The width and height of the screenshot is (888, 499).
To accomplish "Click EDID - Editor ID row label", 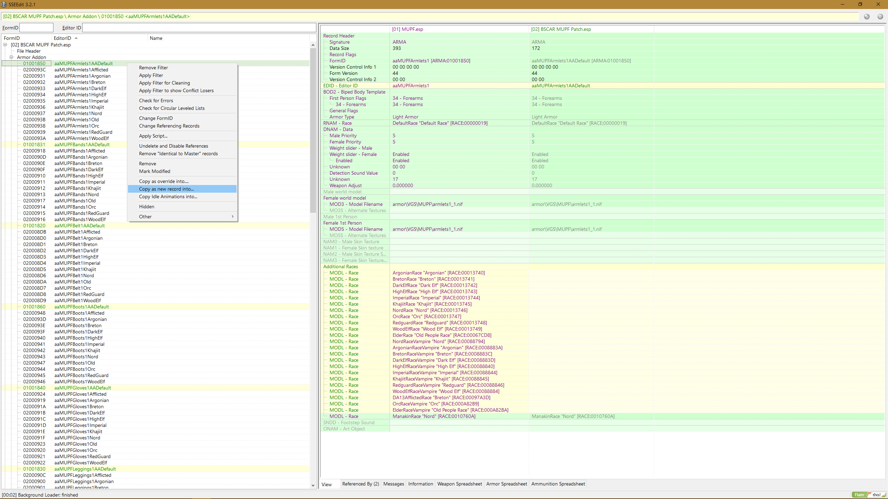I will pyautogui.click(x=340, y=86).
